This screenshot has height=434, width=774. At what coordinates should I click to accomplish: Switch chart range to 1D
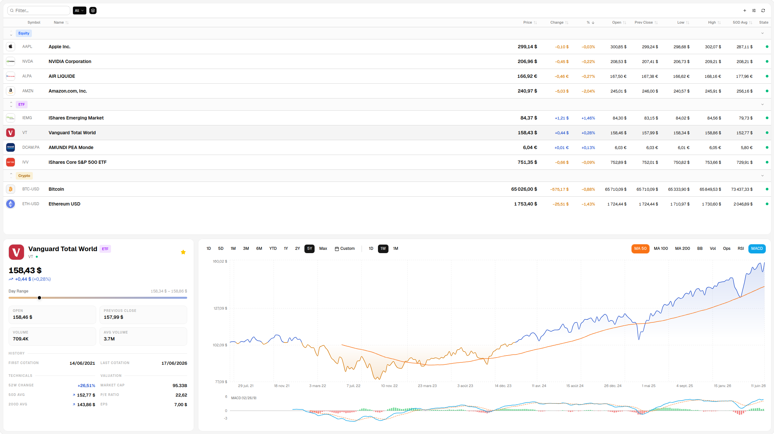point(209,249)
